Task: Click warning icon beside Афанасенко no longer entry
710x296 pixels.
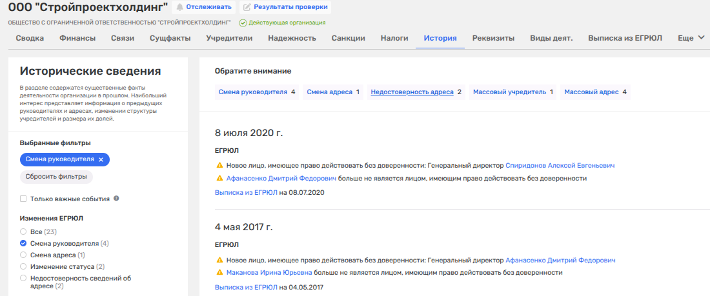Action: click(x=219, y=179)
